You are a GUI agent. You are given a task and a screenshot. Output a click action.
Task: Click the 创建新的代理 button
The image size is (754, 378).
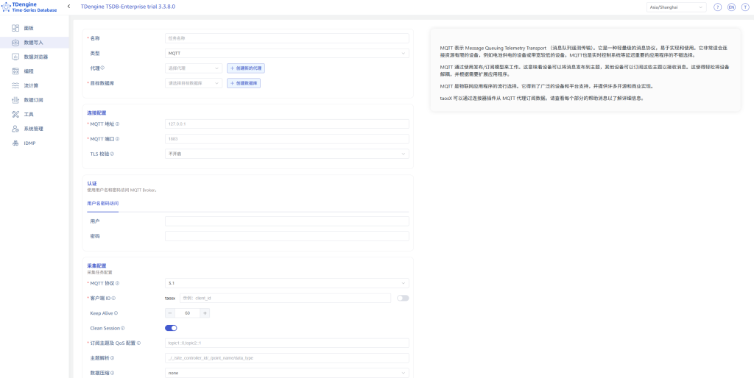click(246, 68)
